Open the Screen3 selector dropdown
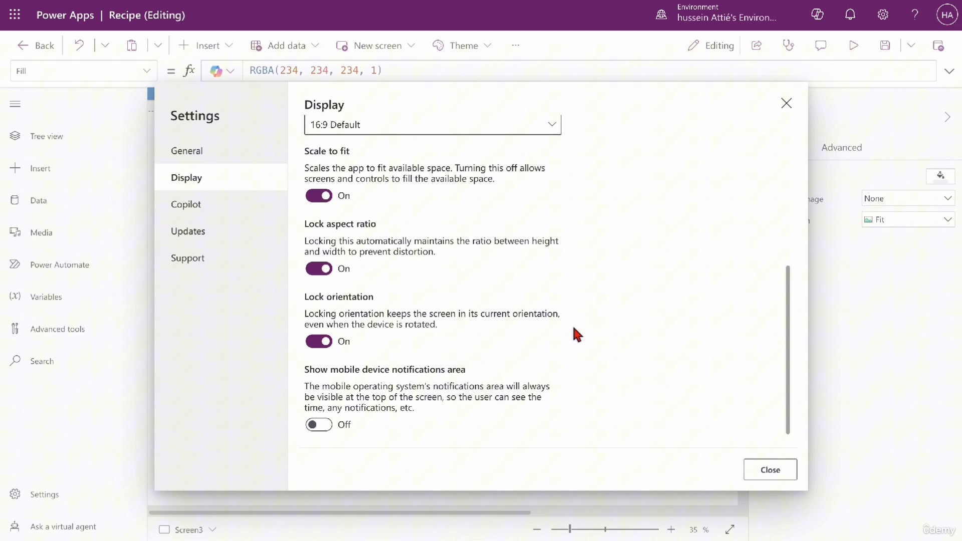 coord(212,529)
